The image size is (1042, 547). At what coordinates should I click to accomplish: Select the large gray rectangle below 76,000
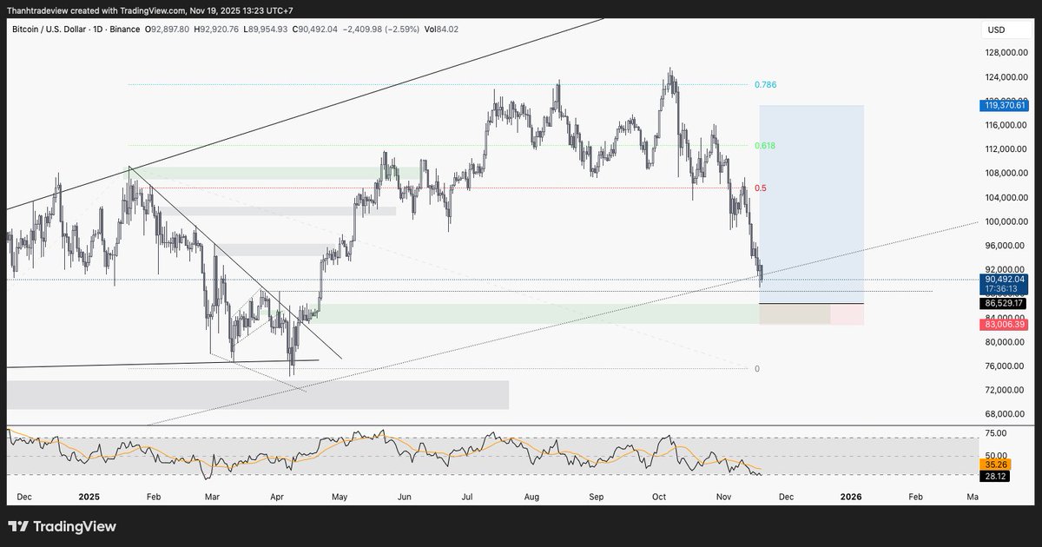257,394
